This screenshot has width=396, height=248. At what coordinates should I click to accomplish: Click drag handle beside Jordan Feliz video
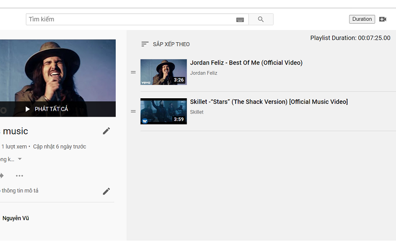pos(133,72)
